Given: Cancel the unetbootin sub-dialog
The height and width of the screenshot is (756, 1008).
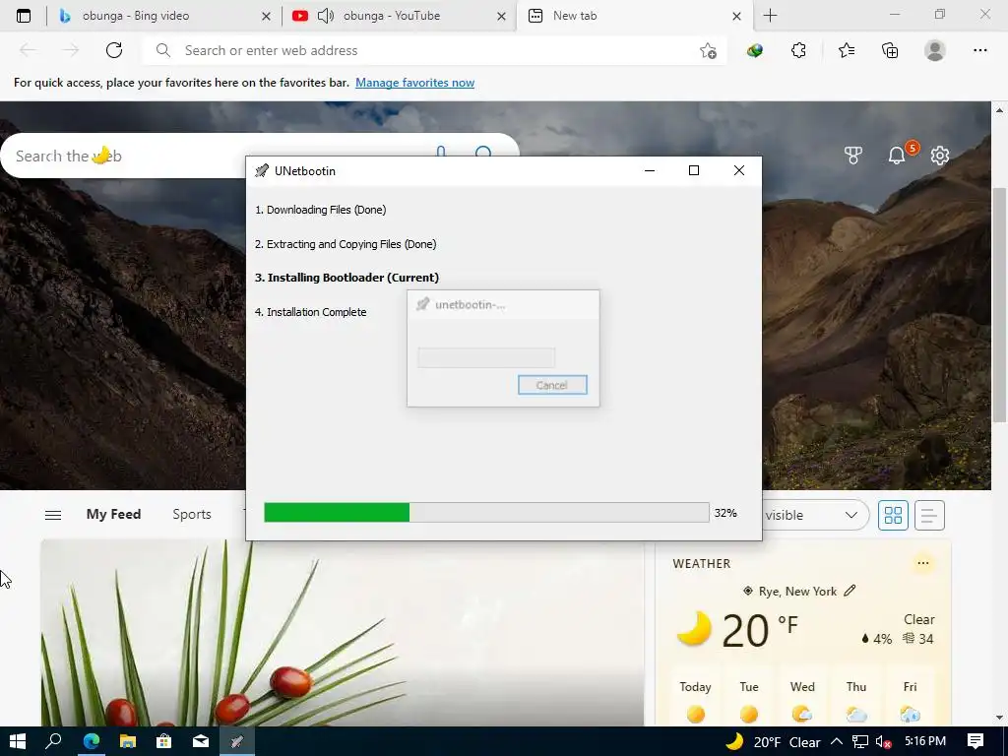Looking at the screenshot, I should 552,385.
